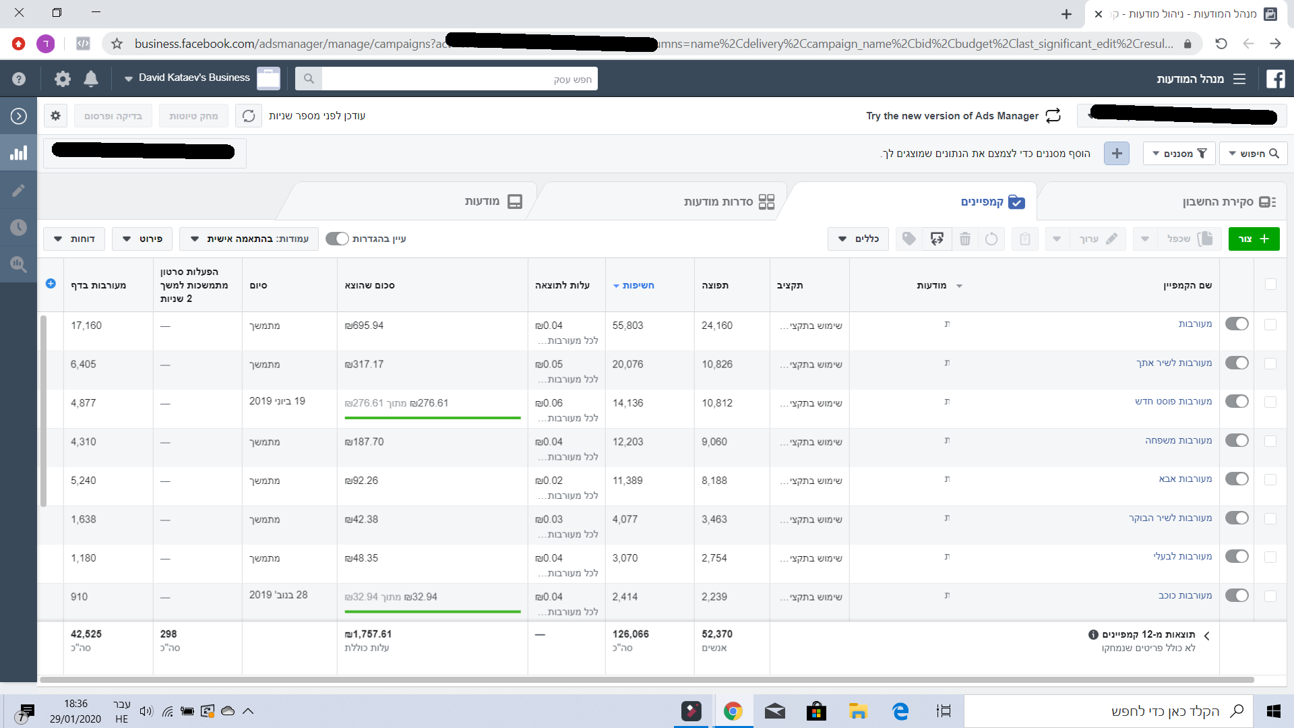The width and height of the screenshot is (1294, 728).
Task: Click the vertical table scrollbar
Action: click(43, 411)
